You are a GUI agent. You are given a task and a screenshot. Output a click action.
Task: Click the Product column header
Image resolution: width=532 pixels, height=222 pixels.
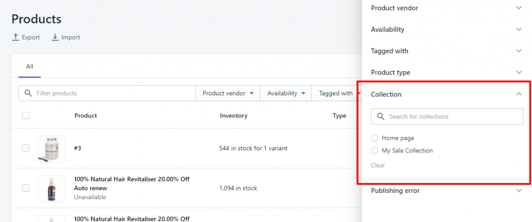click(86, 116)
